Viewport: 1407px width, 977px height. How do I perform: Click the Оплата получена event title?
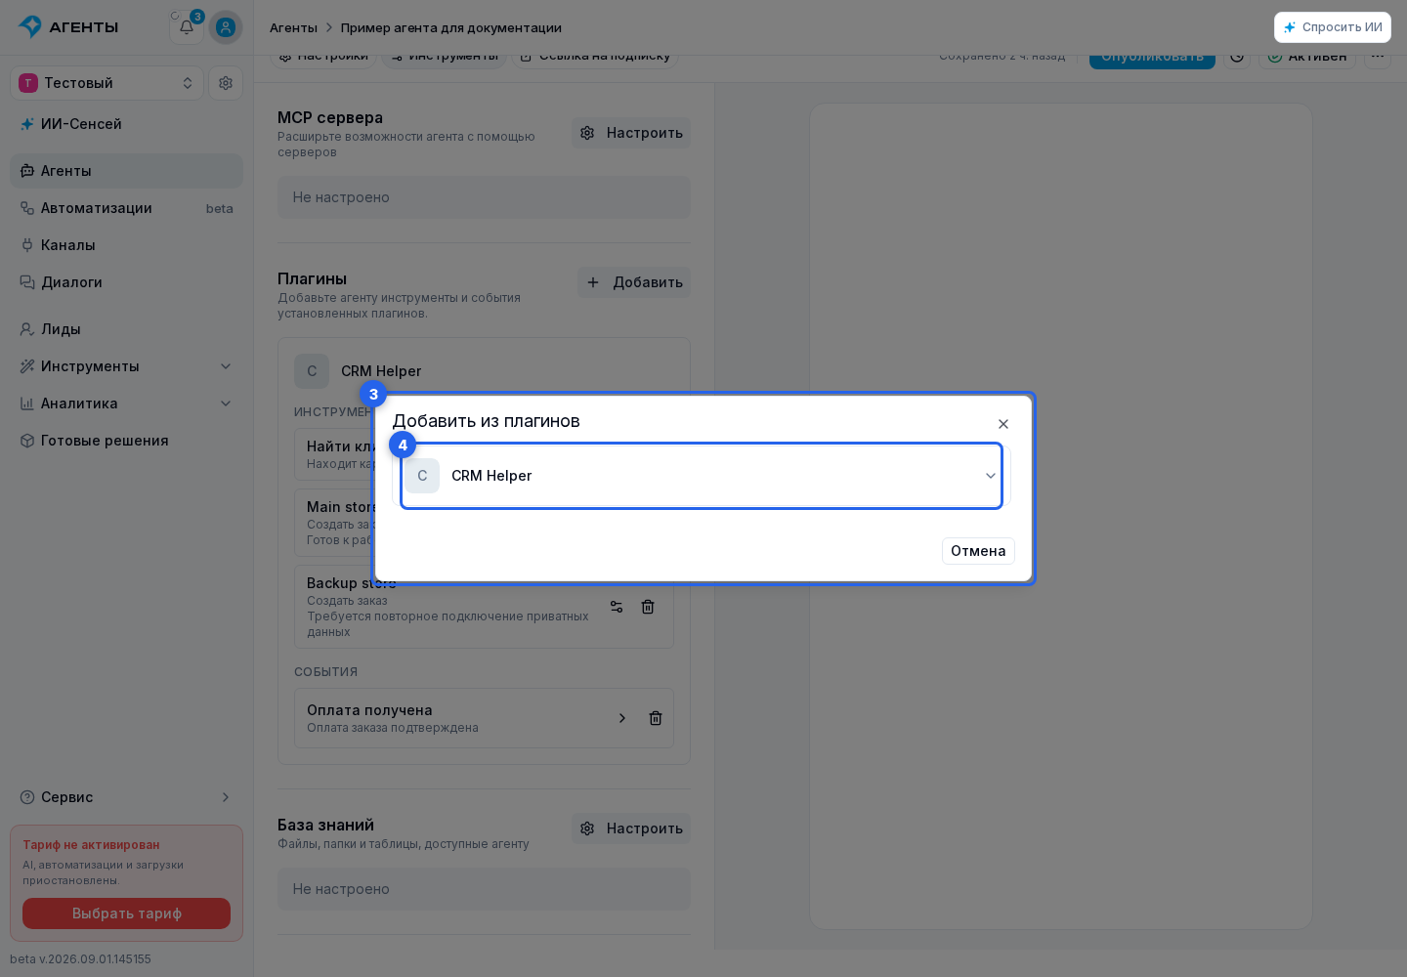tap(369, 710)
